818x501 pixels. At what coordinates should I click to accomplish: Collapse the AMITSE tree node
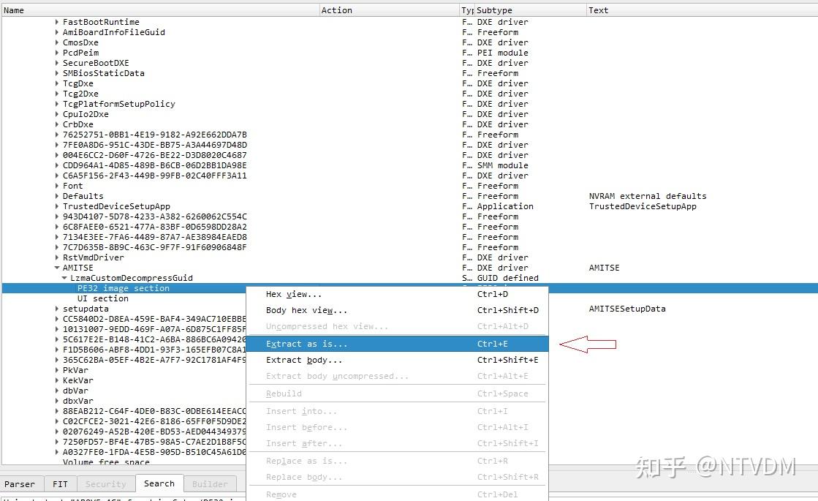click(x=57, y=268)
